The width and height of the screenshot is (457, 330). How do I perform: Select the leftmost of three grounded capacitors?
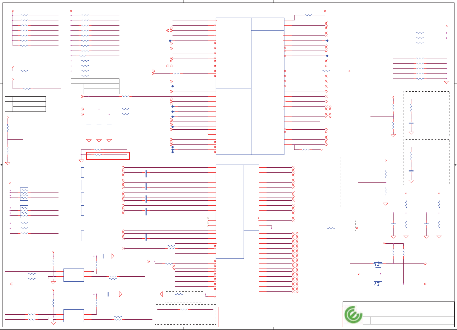tap(89, 125)
